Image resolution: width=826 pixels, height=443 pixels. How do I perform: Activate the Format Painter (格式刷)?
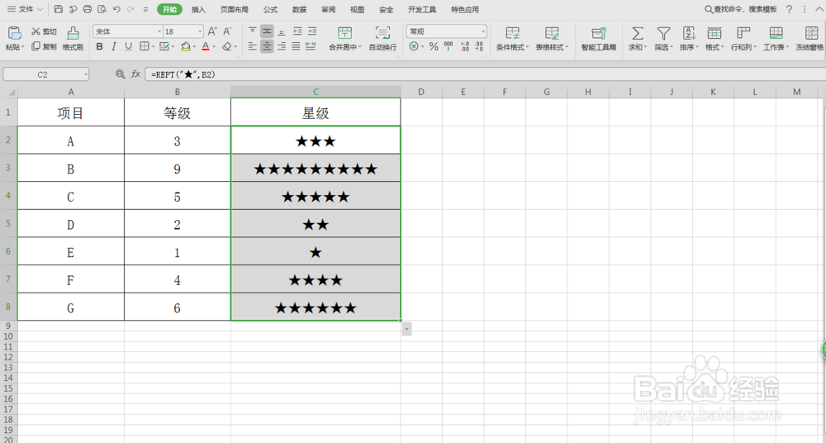tap(73, 38)
